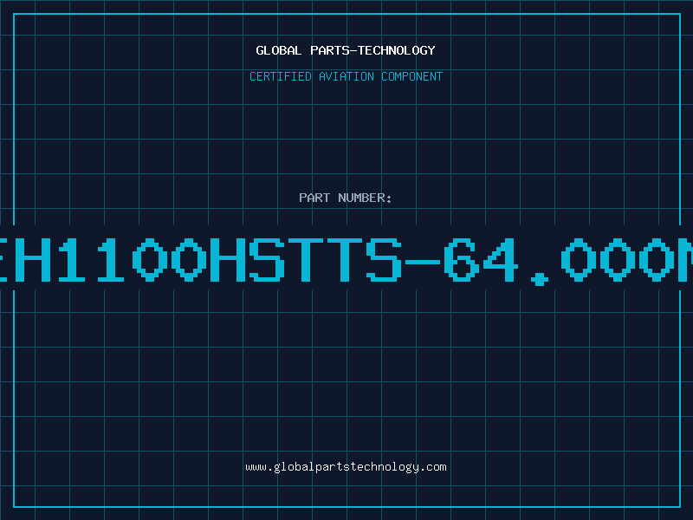
Task: Click the GLOBAL PARTS-TECHNOLOGY heading
Action: coord(346,50)
